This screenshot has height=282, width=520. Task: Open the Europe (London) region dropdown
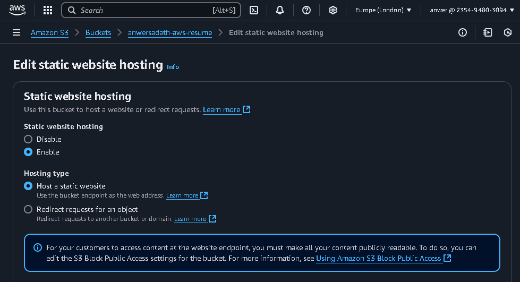coord(383,10)
